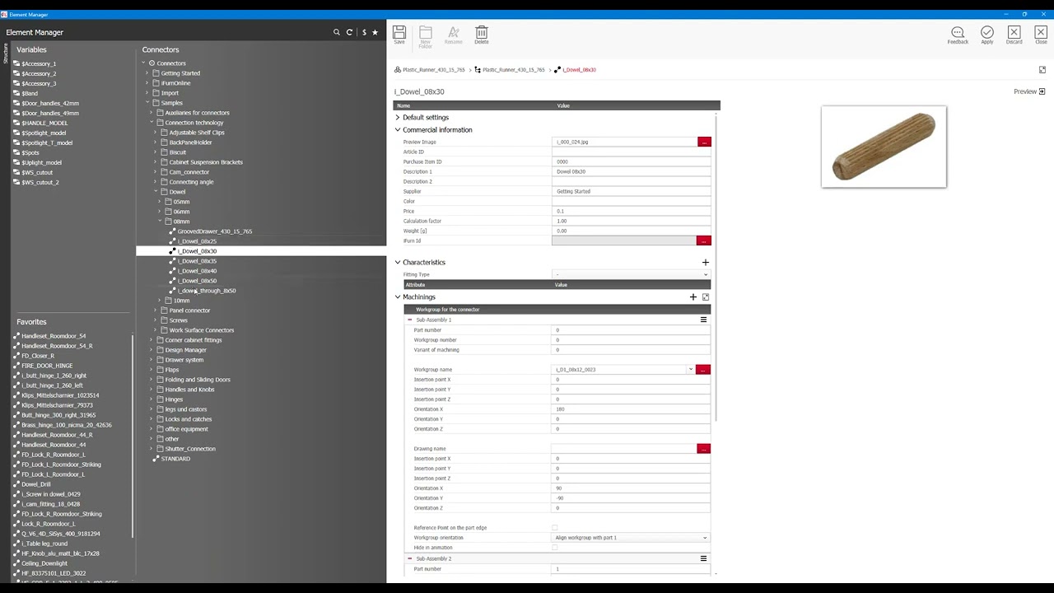Add a machining with plus icon

(693, 296)
